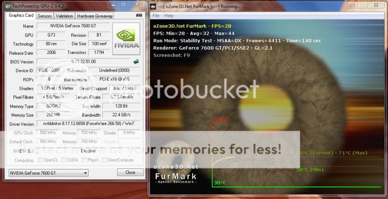Click the ROPs field showing 8
Viewport: 388px width, 199px height.
[x=49, y=79]
